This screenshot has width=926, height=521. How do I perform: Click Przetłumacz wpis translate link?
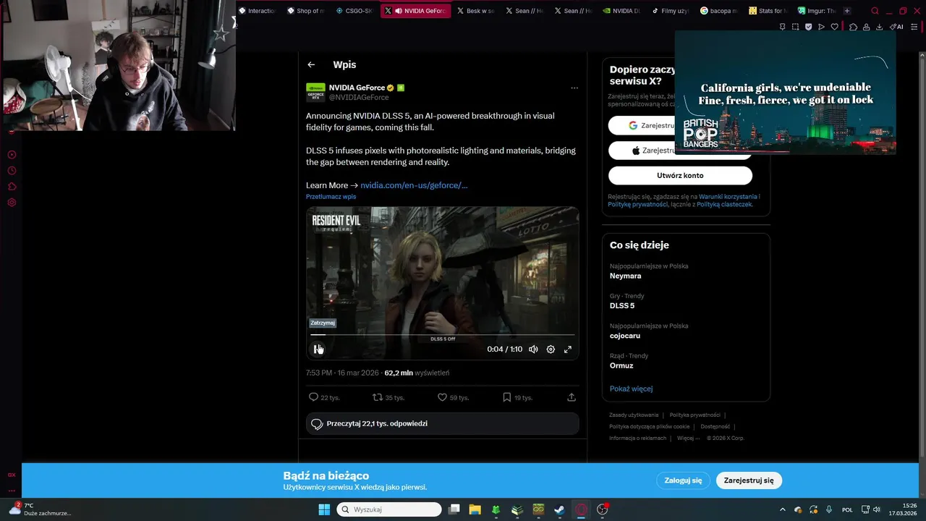coord(331,197)
